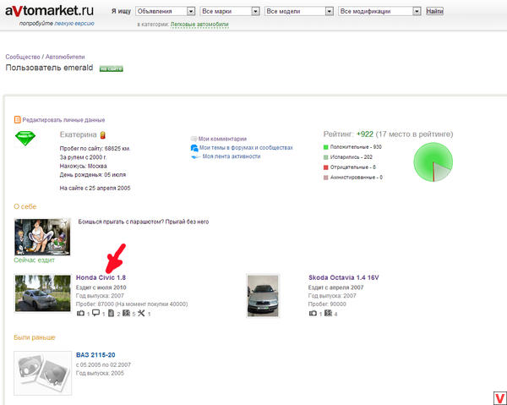Click the +922 rating value
The width and height of the screenshot is (507, 405).
click(x=365, y=134)
